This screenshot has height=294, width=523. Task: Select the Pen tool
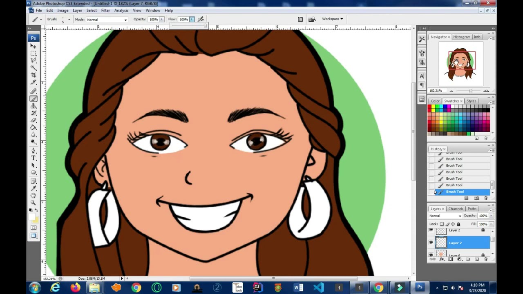(x=34, y=151)
